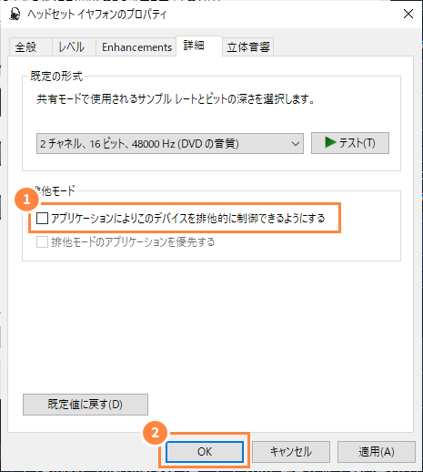The width and height of the screenshot is (423, 472).
Task: Tick the 排他モードのアプリケーションを優先する checkbox
Action: click(42, 242)
